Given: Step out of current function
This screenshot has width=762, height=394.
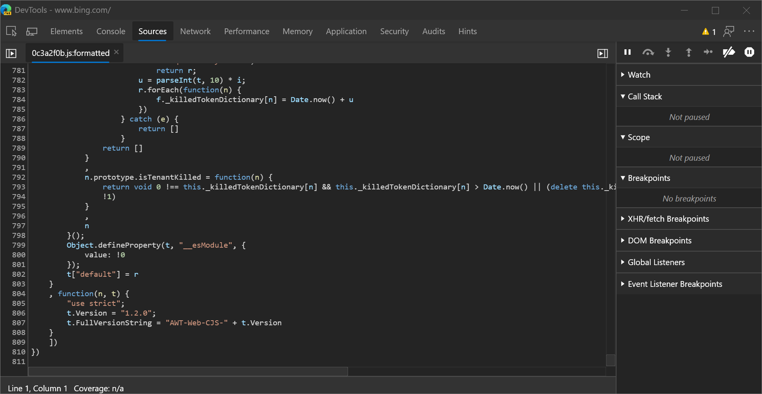Looking at the screenshot, I should point(689,52).
